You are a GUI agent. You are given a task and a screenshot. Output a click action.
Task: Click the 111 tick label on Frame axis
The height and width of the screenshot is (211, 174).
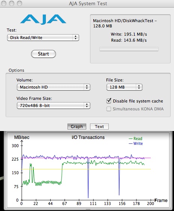[93, 203]
